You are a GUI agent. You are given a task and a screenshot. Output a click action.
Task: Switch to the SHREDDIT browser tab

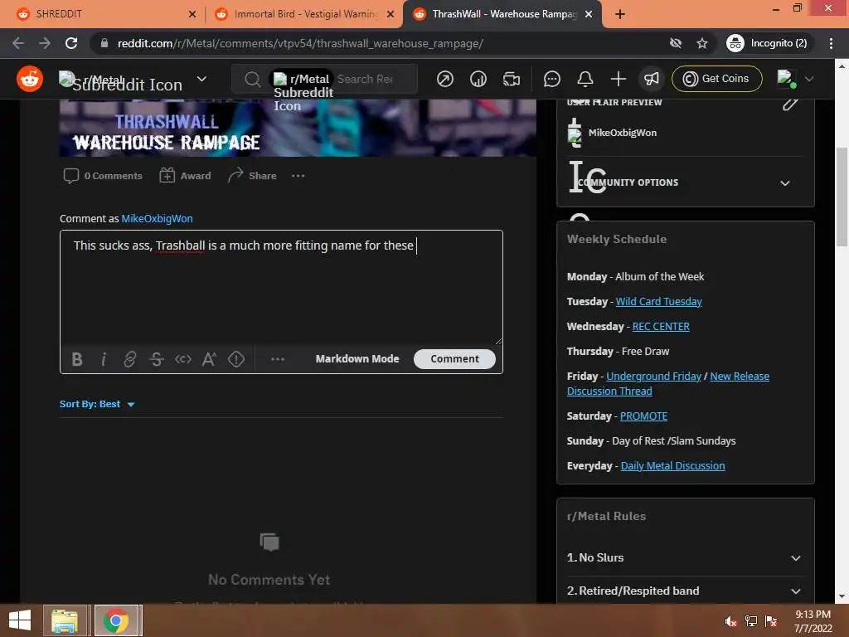point(106,14)
